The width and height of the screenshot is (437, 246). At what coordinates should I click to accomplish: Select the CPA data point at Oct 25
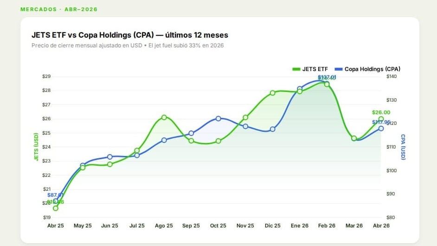[x=218, y=118]
